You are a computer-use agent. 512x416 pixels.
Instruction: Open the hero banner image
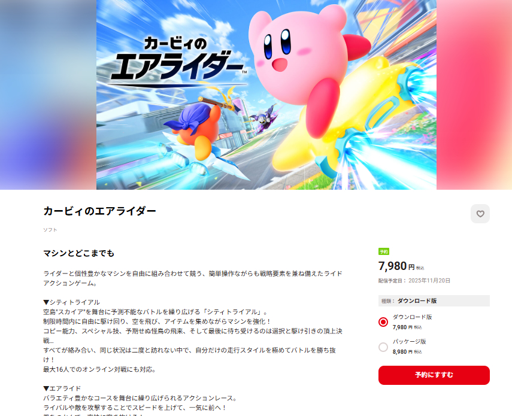[x=266, y=95]
